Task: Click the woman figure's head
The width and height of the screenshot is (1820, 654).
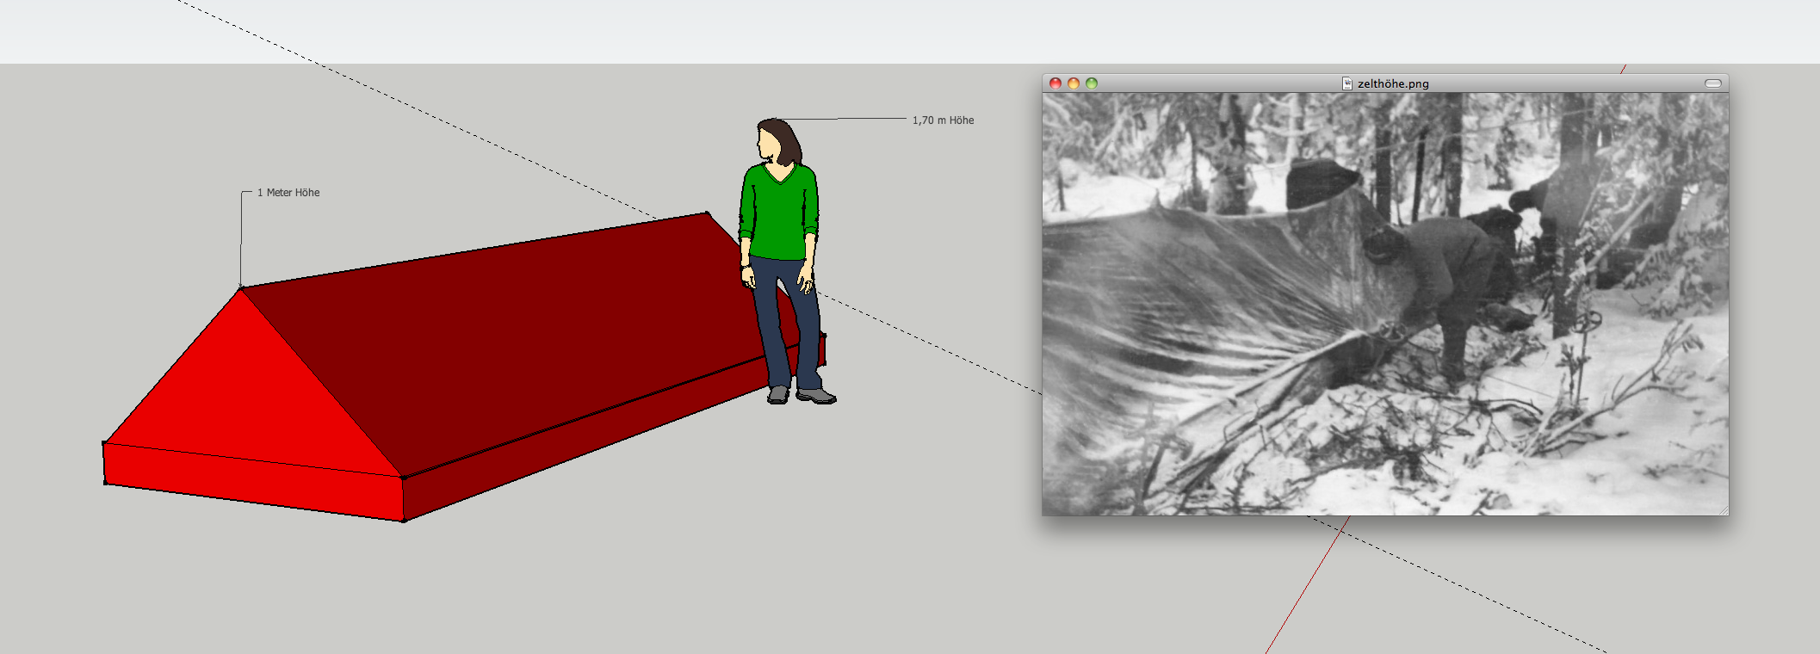Action: point(773,140)
